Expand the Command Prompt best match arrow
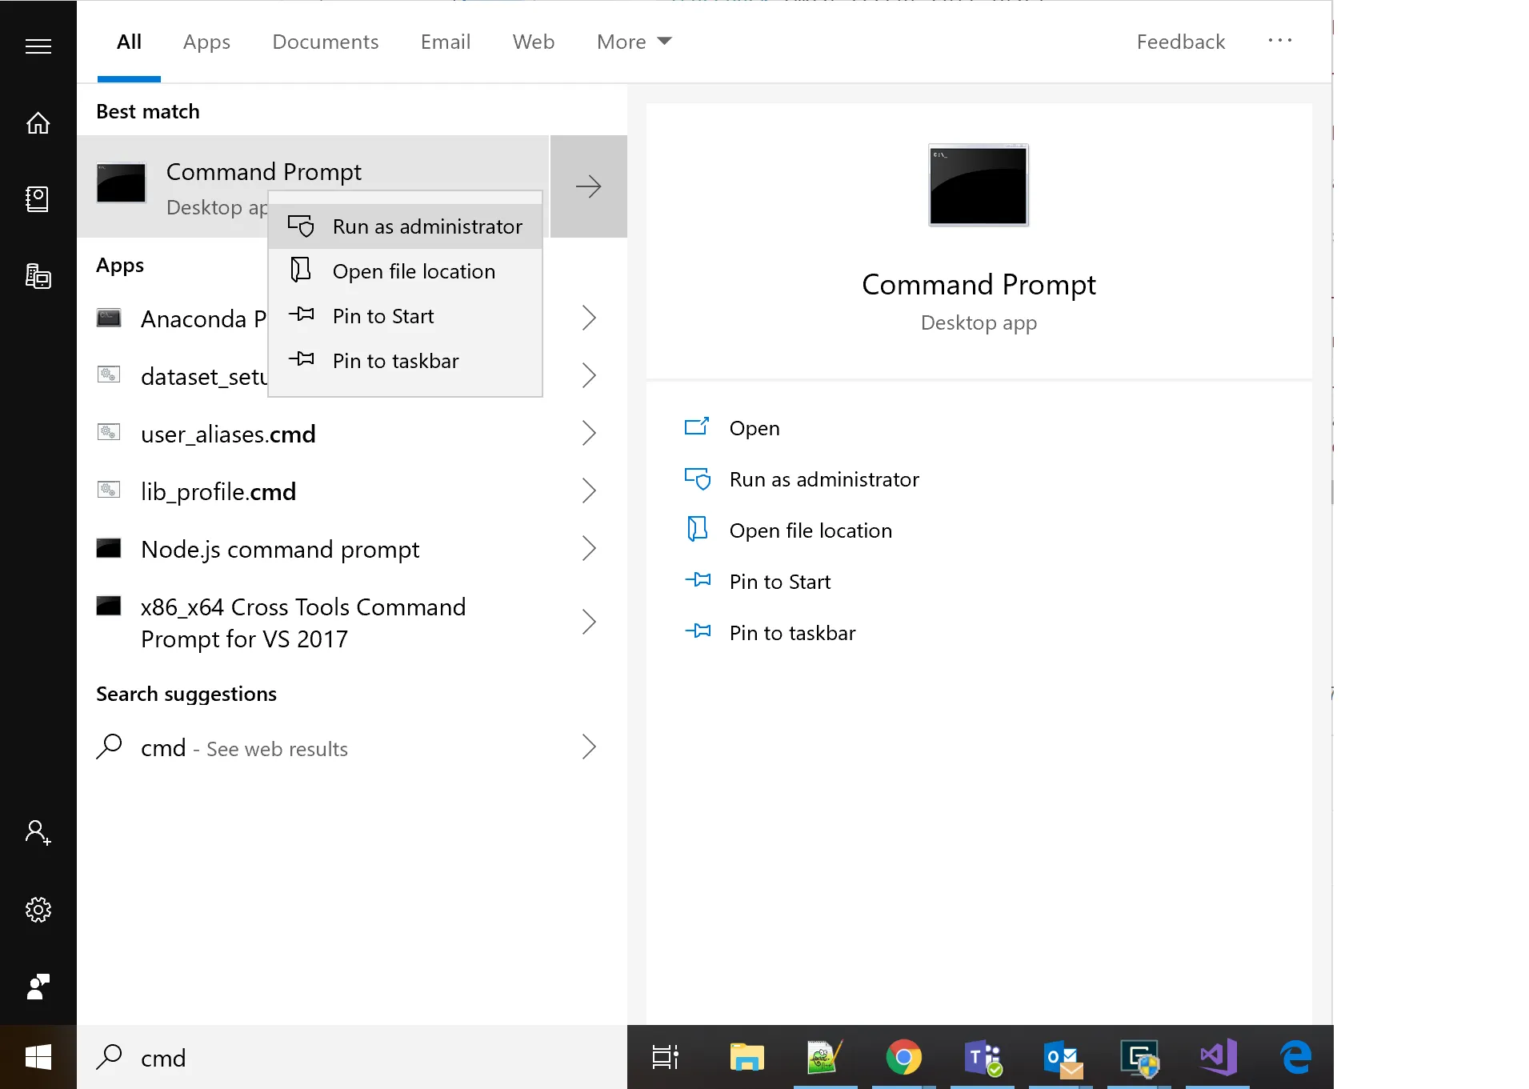The image size is (1529, 1089). point(589,186)
